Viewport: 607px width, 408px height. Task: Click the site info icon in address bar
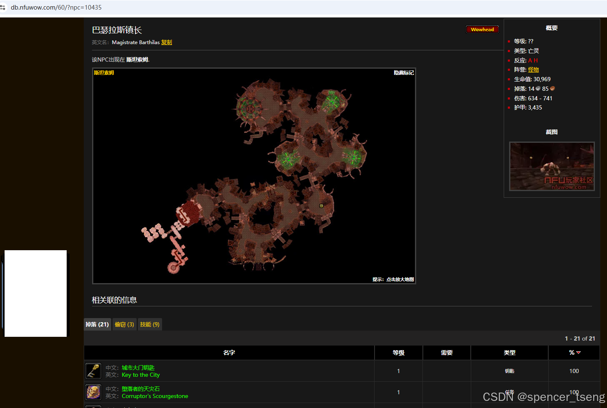click(3, 7)
